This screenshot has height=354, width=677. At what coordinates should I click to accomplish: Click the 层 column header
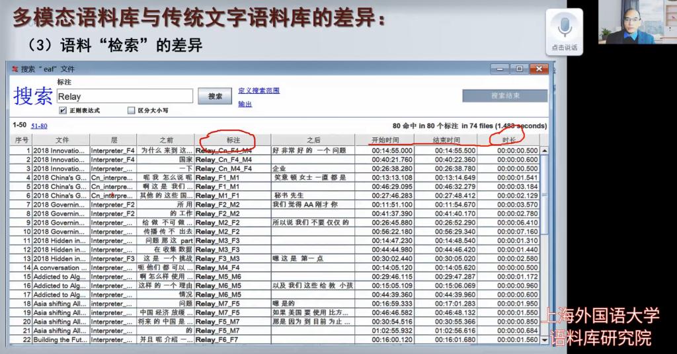click(x=113, y=140)
